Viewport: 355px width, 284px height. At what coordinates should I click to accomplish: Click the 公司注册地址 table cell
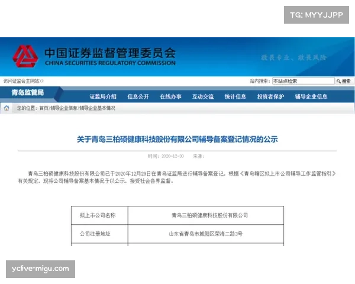(x=99, y=234)
